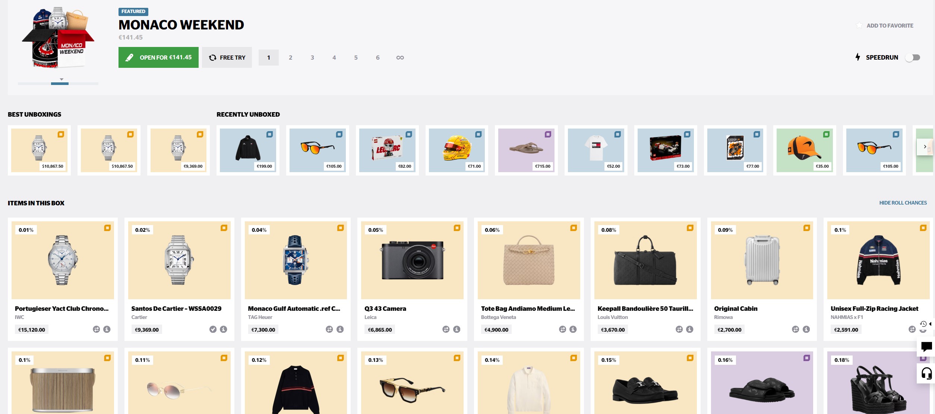Image resolution: width=935 pixels, height=414 pixels.
Task: Click Hide Roll Chances link
Action: pyautogui.click(x=903, y=203)
